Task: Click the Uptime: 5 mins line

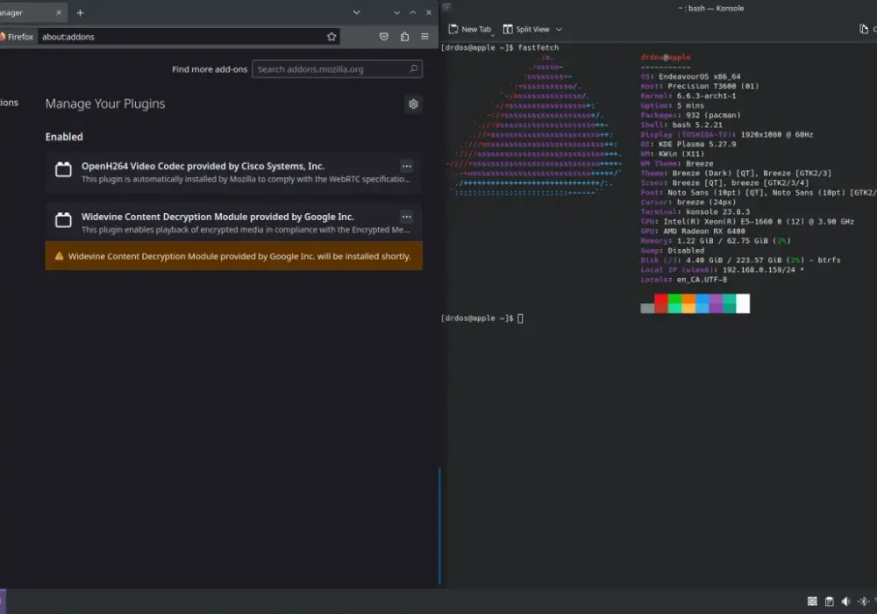Action: tap(673, 105)
